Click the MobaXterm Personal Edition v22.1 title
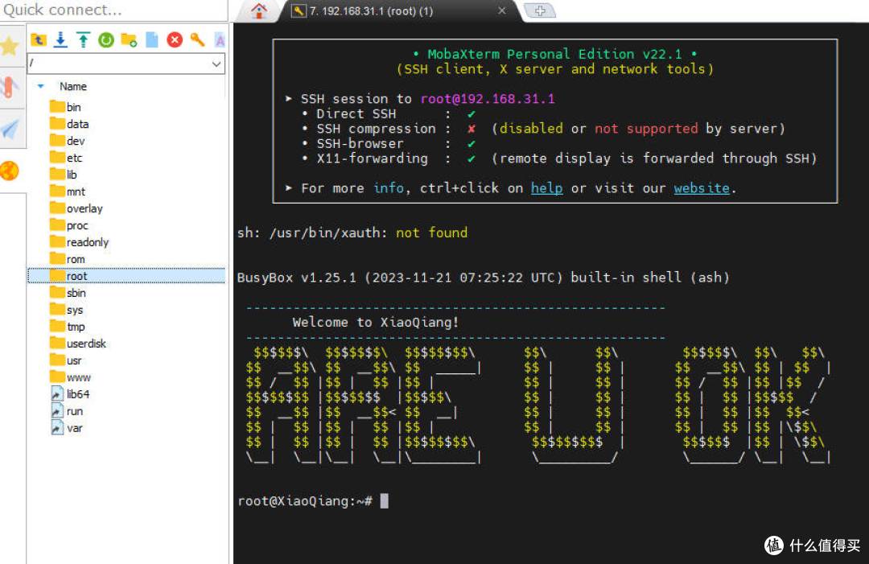The height and width of the screenshot is (564, 869). coord(554,54)
